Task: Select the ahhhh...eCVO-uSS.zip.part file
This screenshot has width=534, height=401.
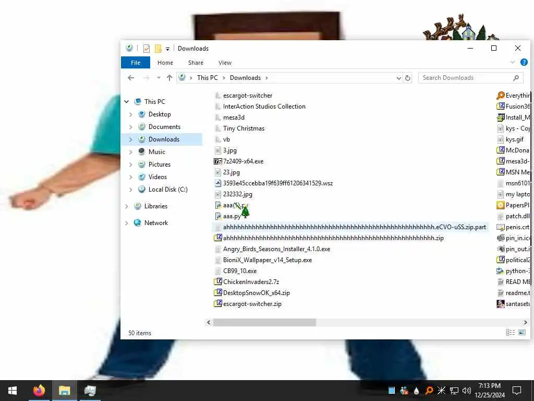Action: (x=350, y=227)
